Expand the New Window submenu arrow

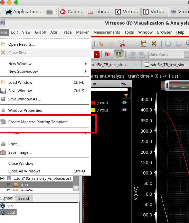pyautogui.click(x=86, y=64)
